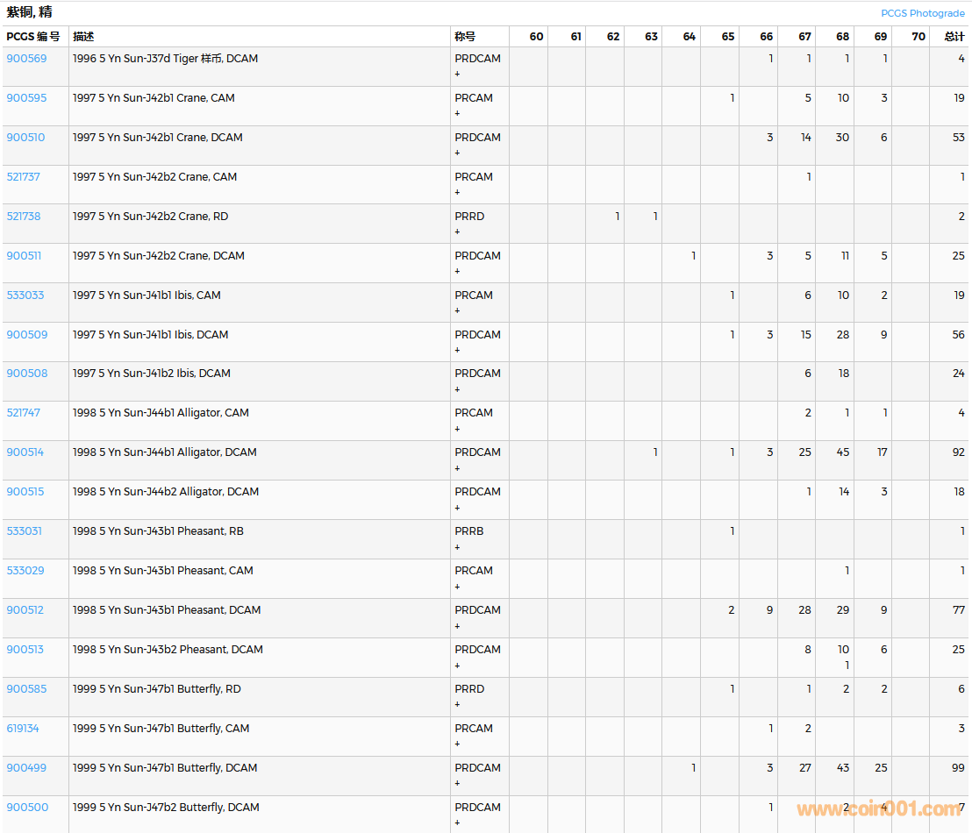Expand plus in 900509 Ibis DCAM row
The height and width of the screenshot is (833, 972).
click(x=457, y=351)
